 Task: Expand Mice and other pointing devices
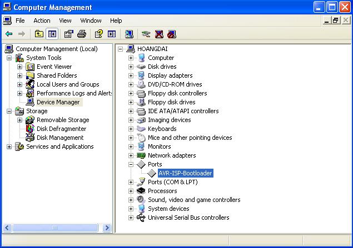(x=131, y=138)
